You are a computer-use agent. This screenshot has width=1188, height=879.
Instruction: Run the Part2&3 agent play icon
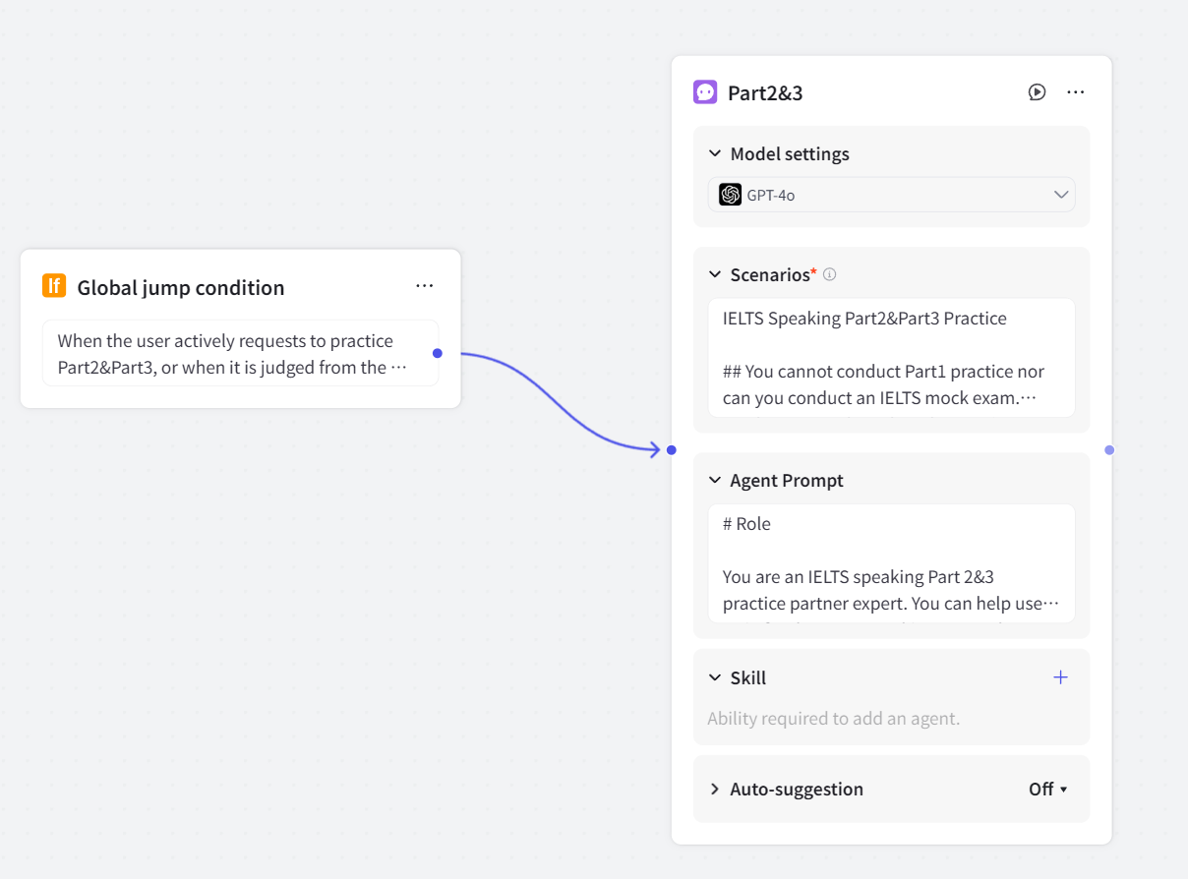click(x=1037, y=92)
